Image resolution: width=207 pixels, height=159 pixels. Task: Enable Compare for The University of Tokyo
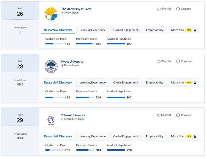tap(178, 9)
